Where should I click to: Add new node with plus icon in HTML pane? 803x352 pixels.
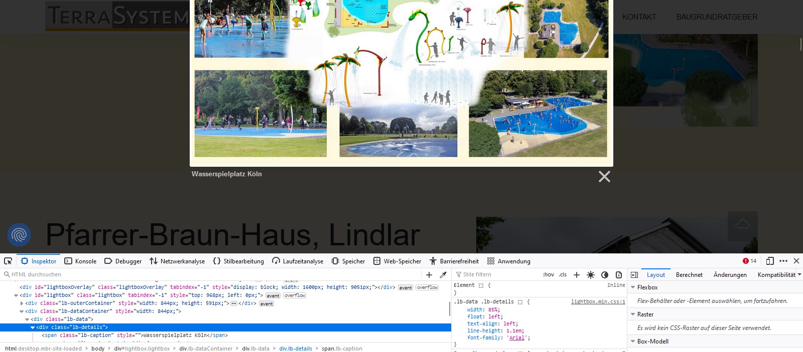point(429,275)
